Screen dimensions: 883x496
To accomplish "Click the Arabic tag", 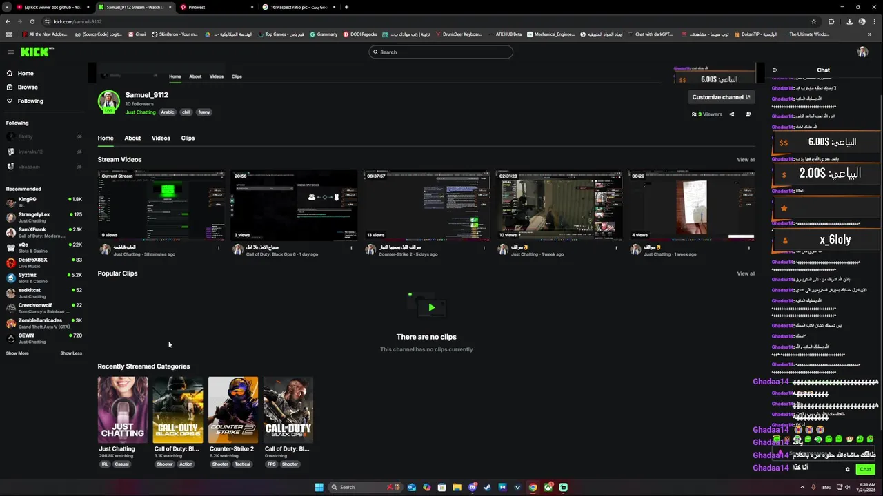I will tap(168, 112).
